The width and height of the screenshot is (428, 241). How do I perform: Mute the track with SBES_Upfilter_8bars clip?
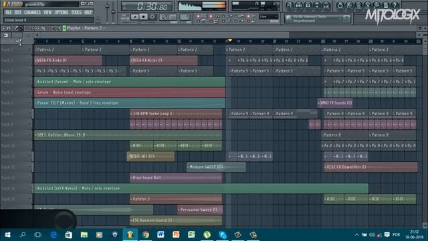29,135
